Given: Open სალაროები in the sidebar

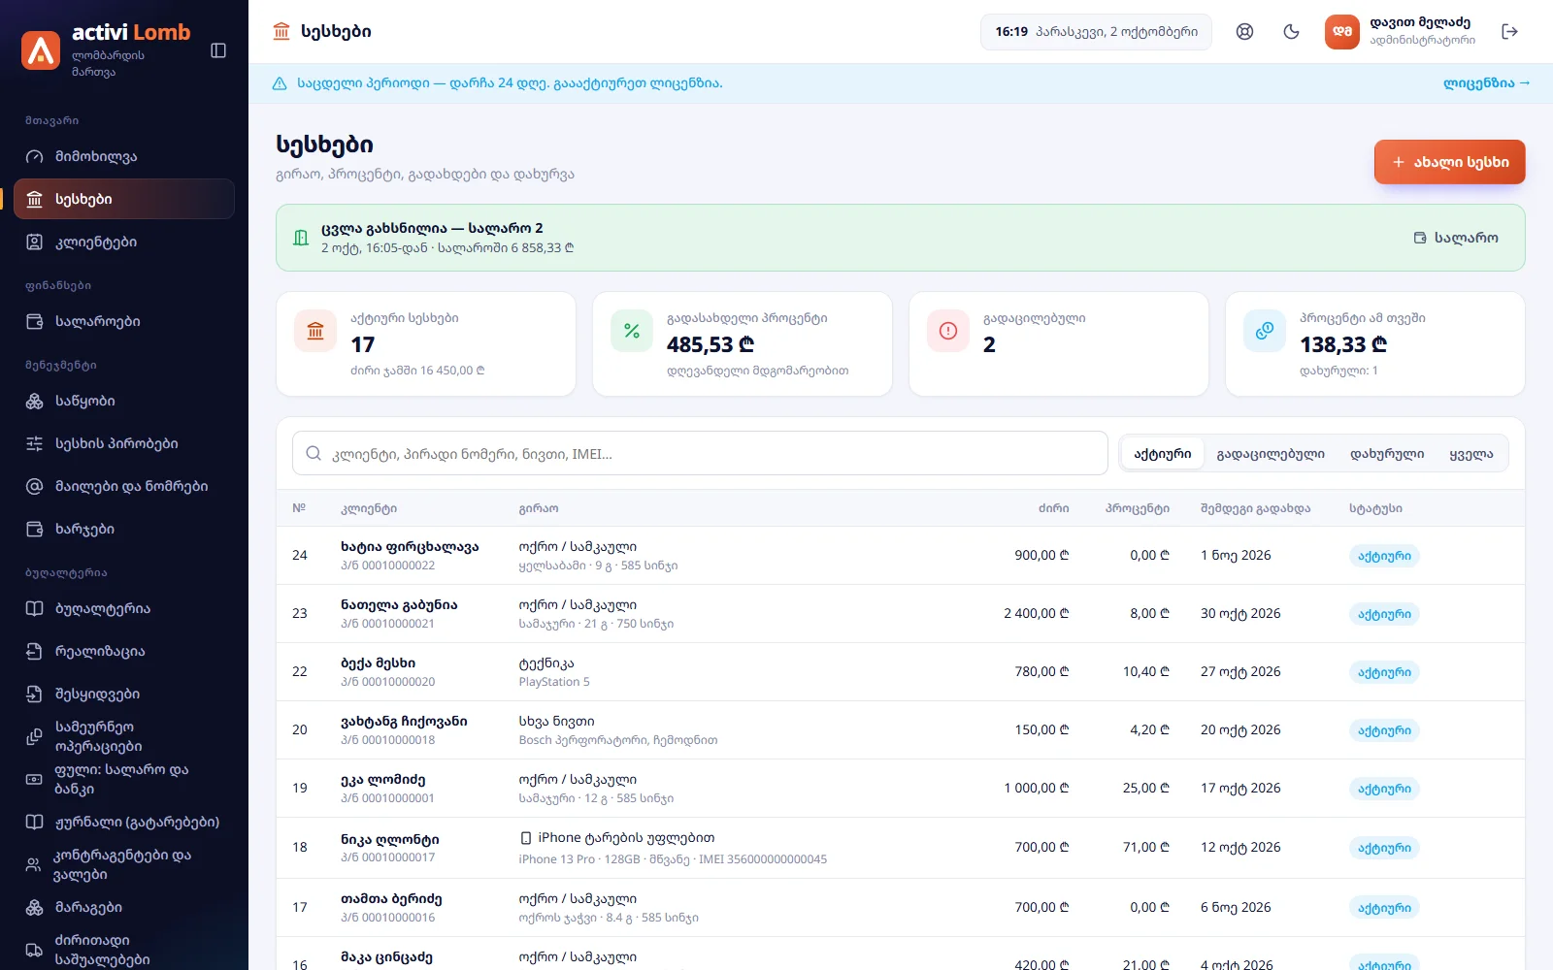Looking at the screenshot, I should coord(124,321).
